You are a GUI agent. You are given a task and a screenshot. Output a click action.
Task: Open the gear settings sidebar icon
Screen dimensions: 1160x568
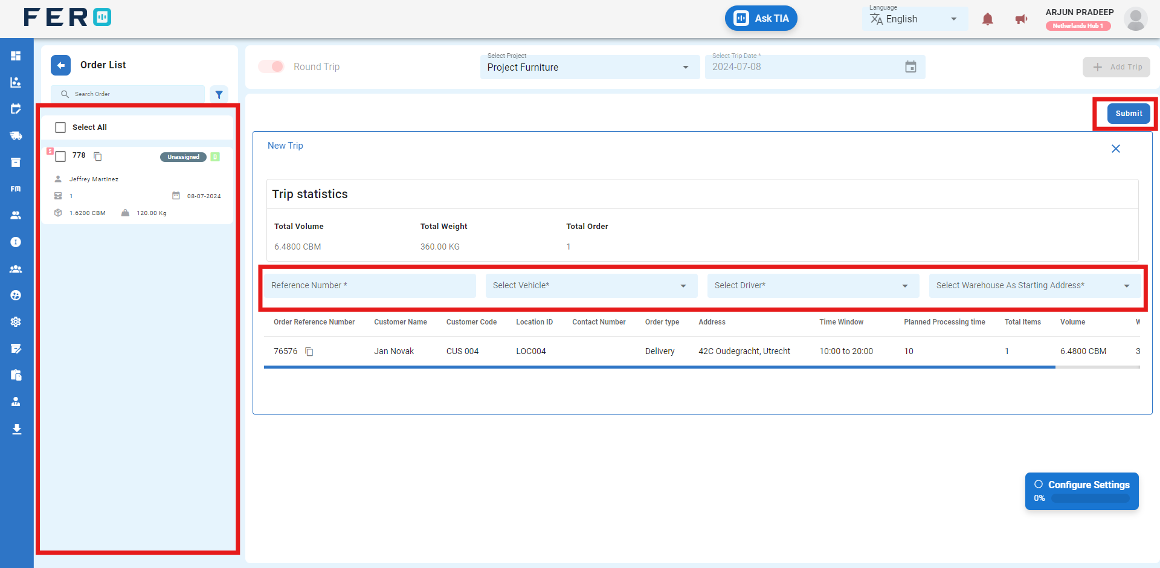[x=16, y=322]
